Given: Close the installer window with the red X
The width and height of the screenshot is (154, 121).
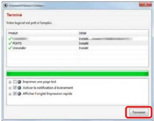Looking at the screenshot, I should pos(145,4).
